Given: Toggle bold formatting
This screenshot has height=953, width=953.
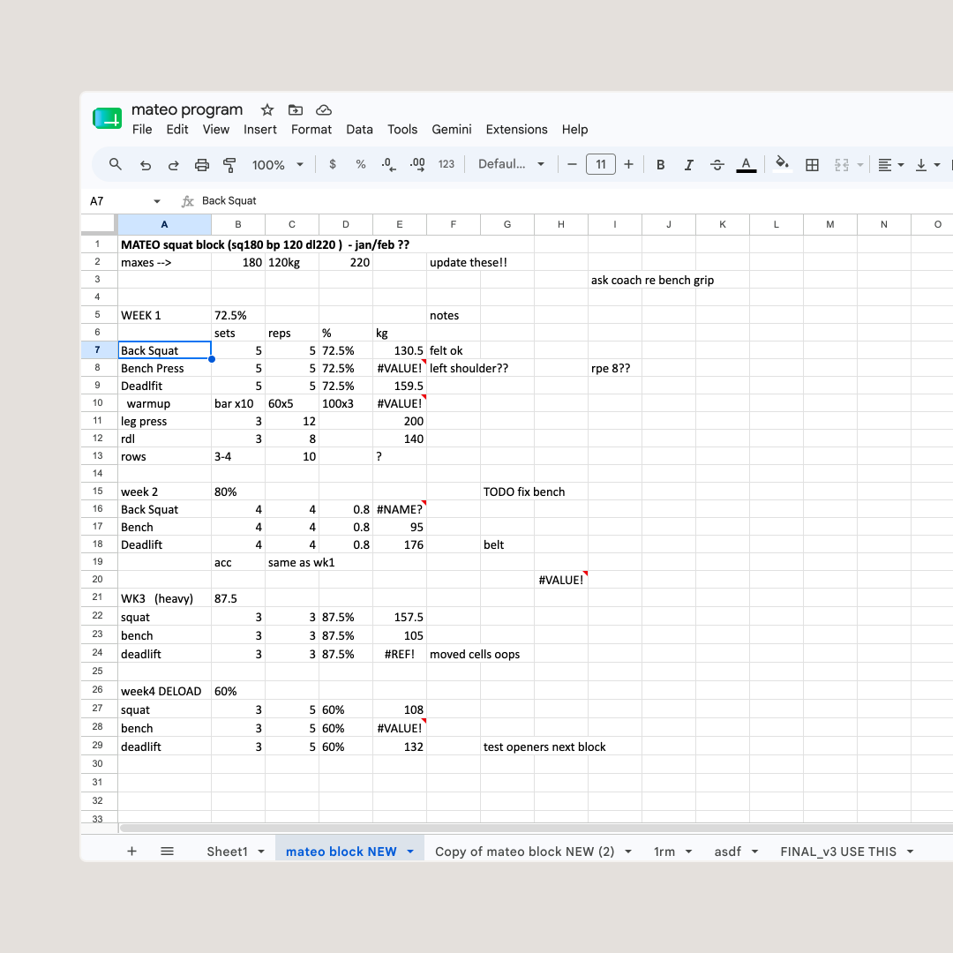Looking at the screenshot, I should [x=661, y=164].
